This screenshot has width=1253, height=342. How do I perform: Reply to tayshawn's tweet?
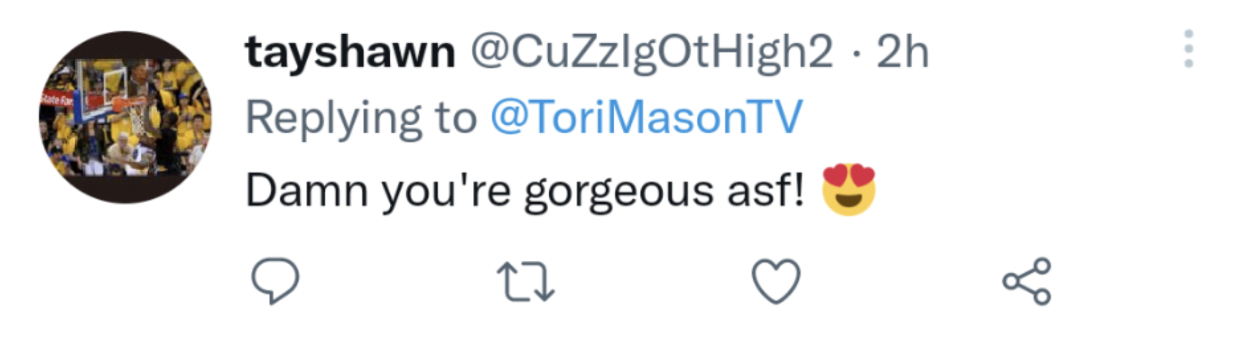coord(275,281)
